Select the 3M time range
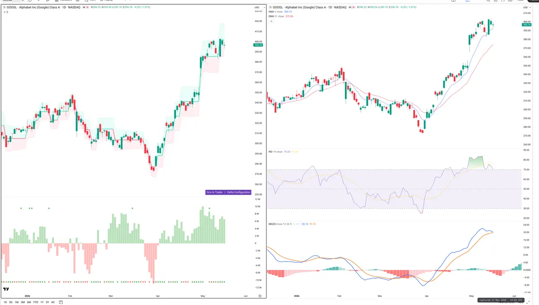539x305 pixels. click(x=22, y=302)
